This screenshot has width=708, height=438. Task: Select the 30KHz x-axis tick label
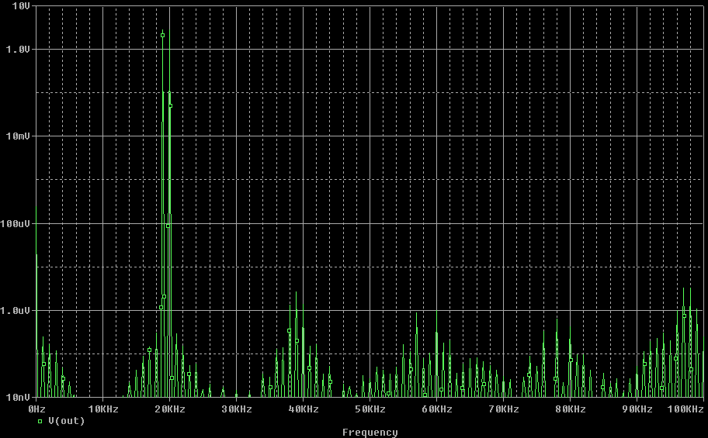237,409
